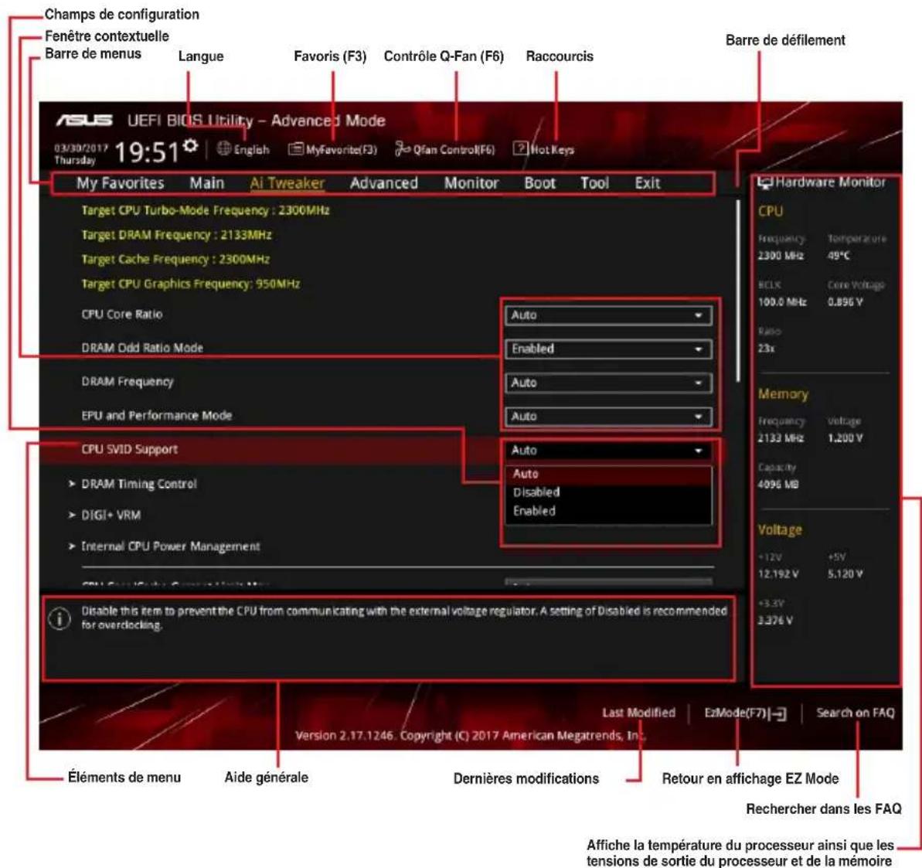Click the Version 2.17.1246 copyright line

[470, 736]
